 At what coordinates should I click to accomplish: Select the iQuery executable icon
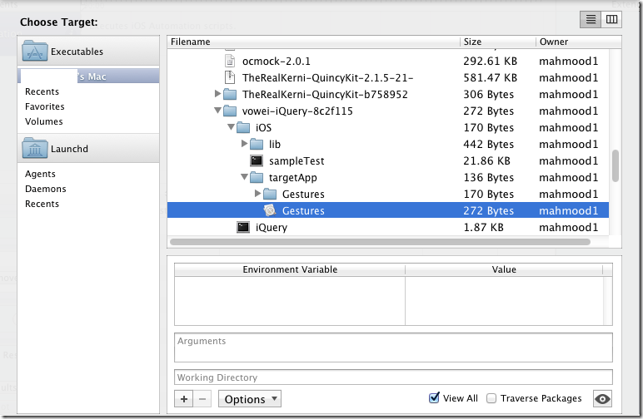(243, 227)
